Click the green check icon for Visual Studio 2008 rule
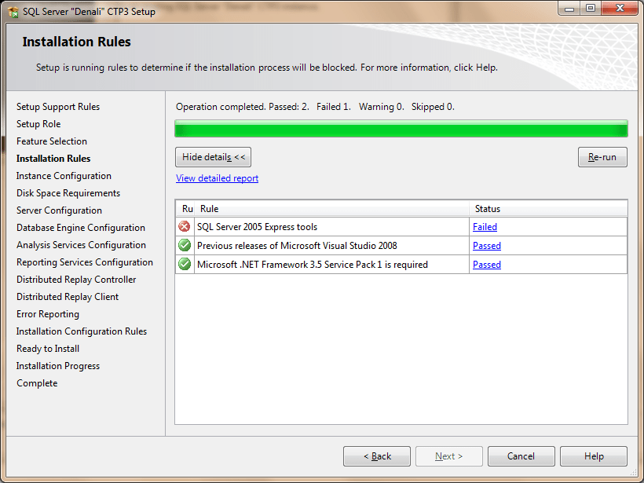The width and height of the screenshot is (644, 483). (x=185, y=245)
